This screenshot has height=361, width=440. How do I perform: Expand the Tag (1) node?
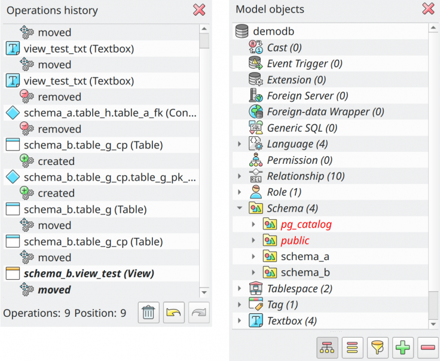239,305
